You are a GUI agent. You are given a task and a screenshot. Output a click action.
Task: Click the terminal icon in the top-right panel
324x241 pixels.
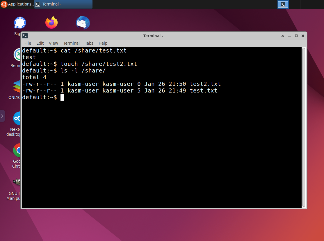pyautogui.click(x=283, y=4)
